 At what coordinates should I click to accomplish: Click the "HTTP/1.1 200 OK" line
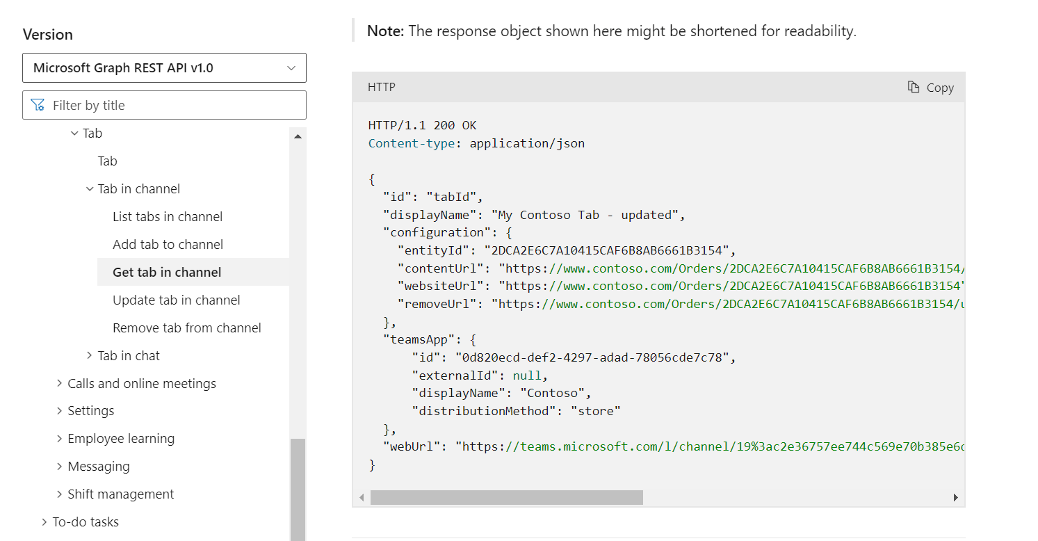click(423, 125)
